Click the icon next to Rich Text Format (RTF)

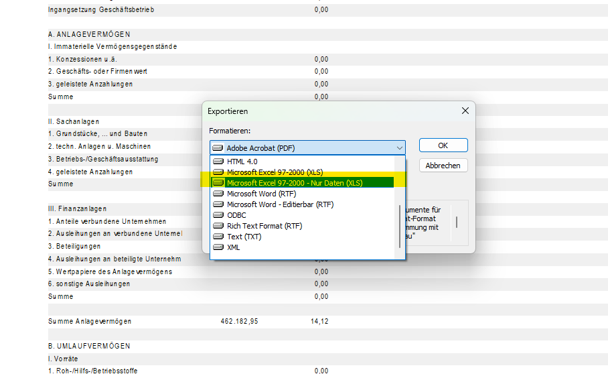click(x=218, y=226)
